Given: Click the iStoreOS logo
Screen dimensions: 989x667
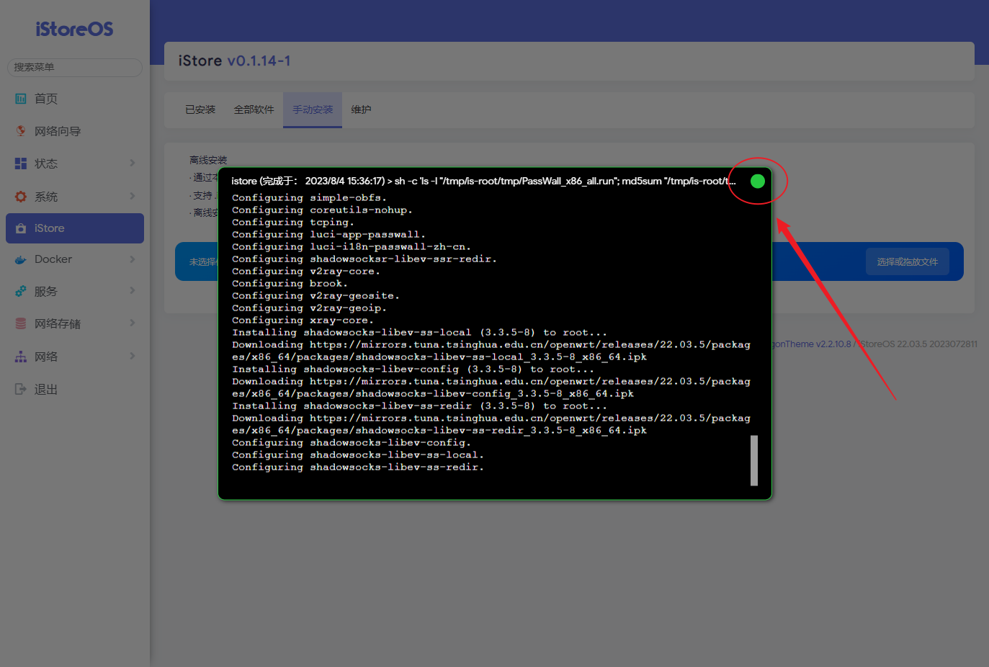Looking at the screenshot, I should click(x=74, y=29).
